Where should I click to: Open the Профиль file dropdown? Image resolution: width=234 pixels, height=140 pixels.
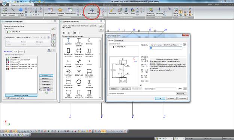[166, 45]
